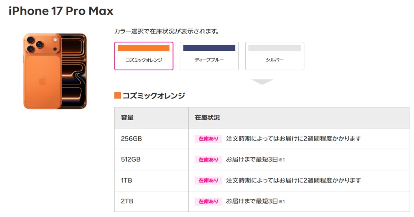Viewport: 414px width, 217px height.
Task: Click the 在庫あり badge for 256GB
Action: click(x=208, y=138)
